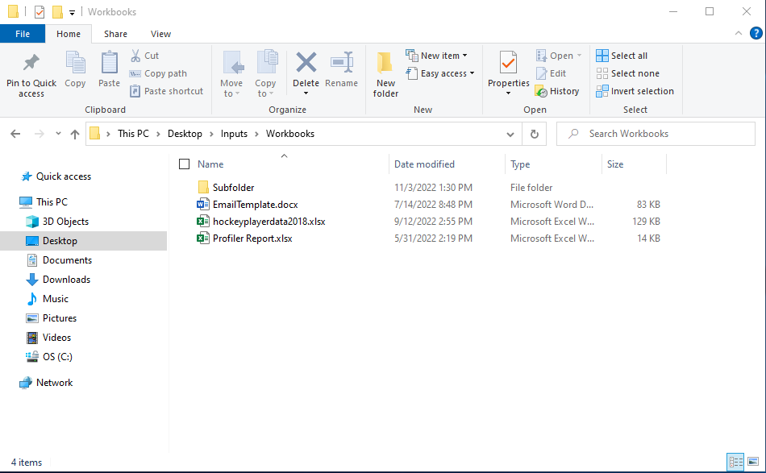Click New folder icon in title bar
766x473 pixels.
(x=57, y=12)
